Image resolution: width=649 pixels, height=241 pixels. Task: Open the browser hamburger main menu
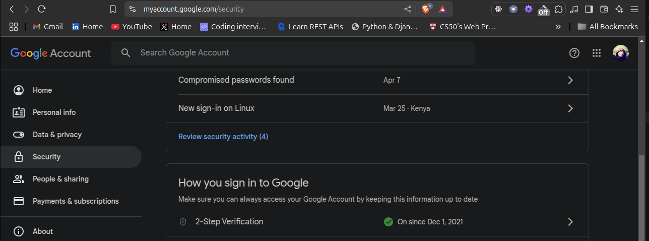(634, 9)
